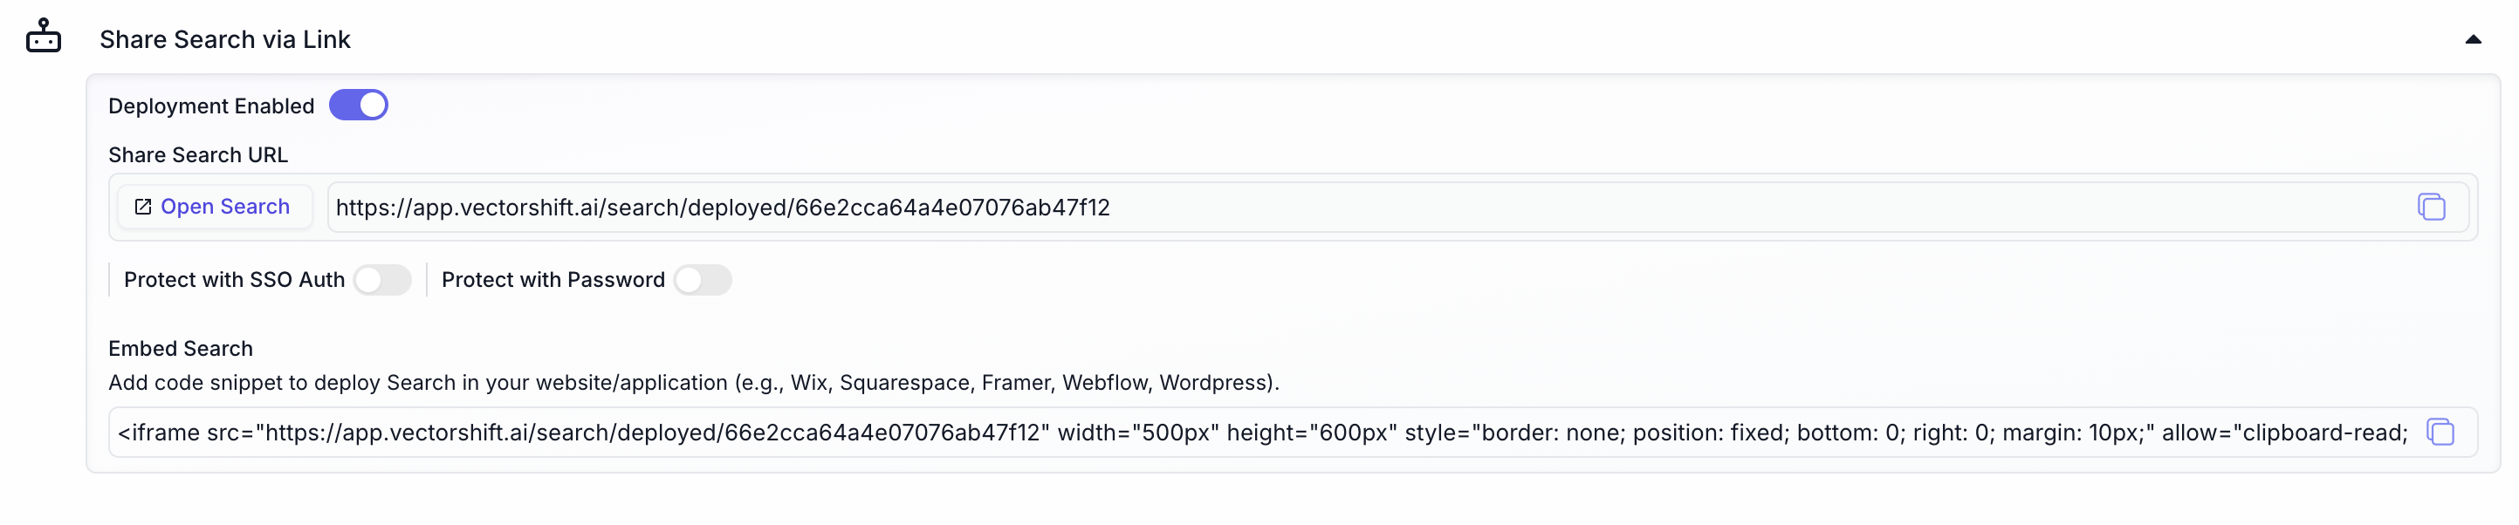Click the Protect with Password label

[553, 281]
